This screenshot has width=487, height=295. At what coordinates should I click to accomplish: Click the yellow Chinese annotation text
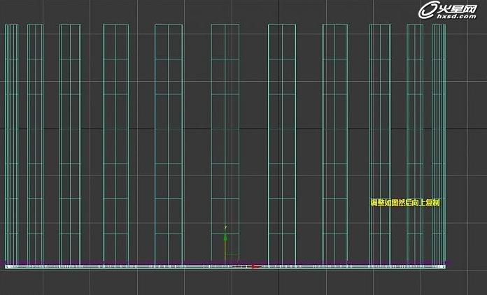coord(404,203)
